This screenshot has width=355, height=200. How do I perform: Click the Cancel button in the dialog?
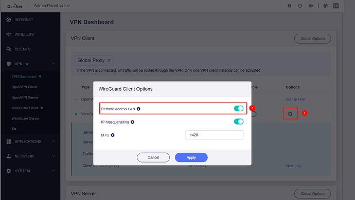pos(153,157)
